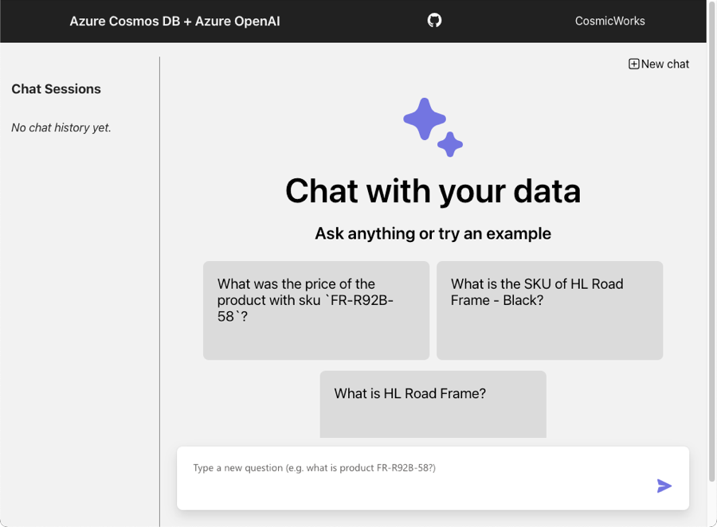Click the plus icon beside New chat
This screenshot has height=527, width=717.
[634, 64]
